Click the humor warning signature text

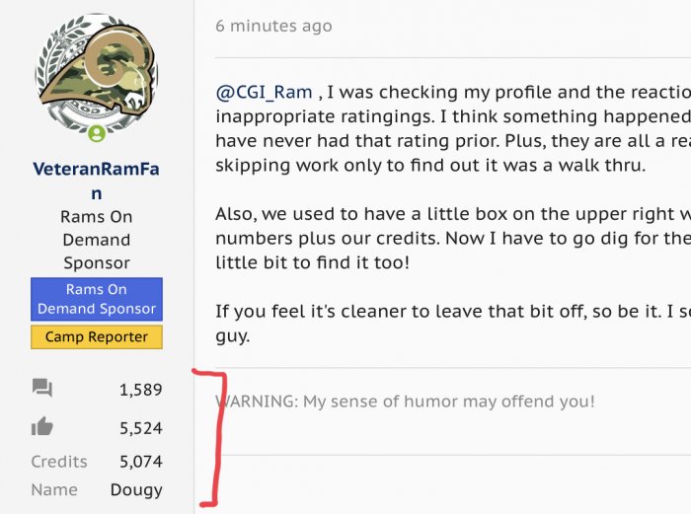tap(405, 402)
